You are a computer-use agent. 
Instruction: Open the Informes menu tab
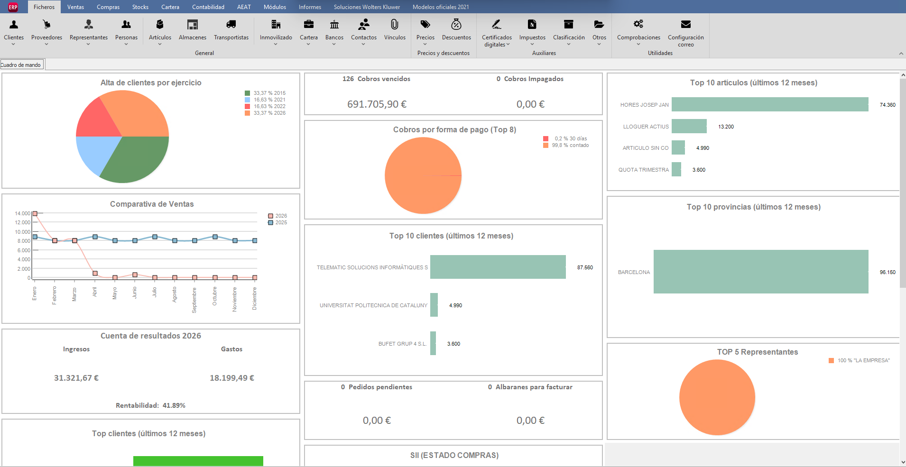click(310, 7)
